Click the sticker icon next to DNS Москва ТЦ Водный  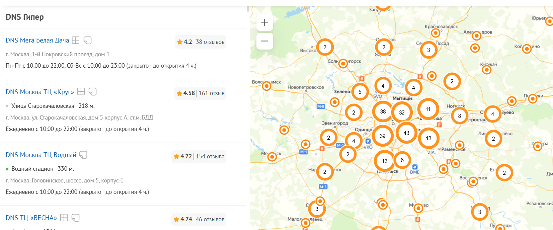(x=83, y=155)
